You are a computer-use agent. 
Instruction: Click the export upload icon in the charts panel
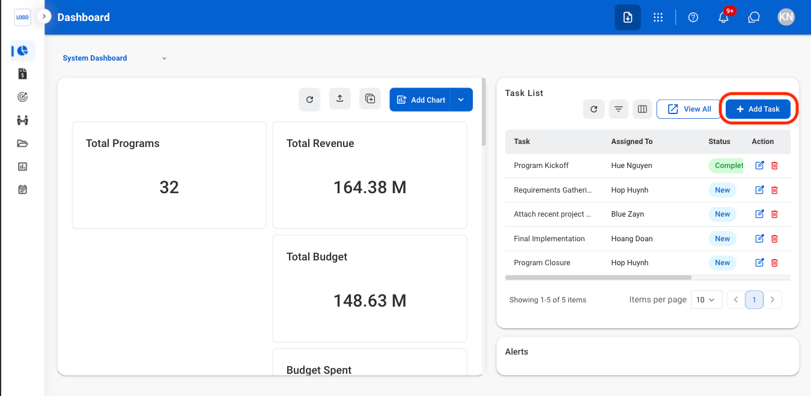(340, 98)
